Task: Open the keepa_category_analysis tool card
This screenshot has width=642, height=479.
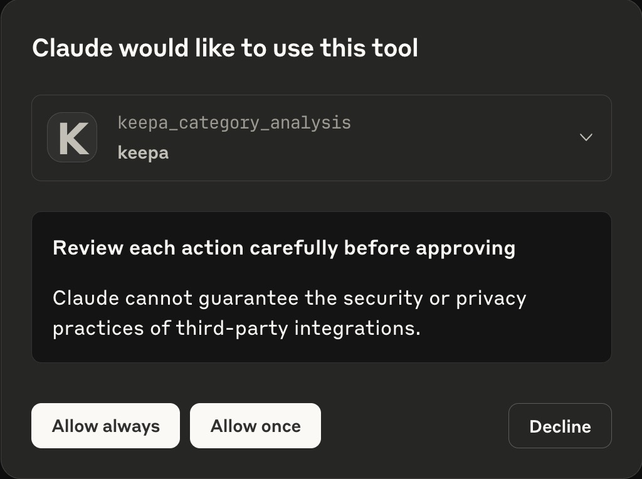Action: click(x=322, y=138)
